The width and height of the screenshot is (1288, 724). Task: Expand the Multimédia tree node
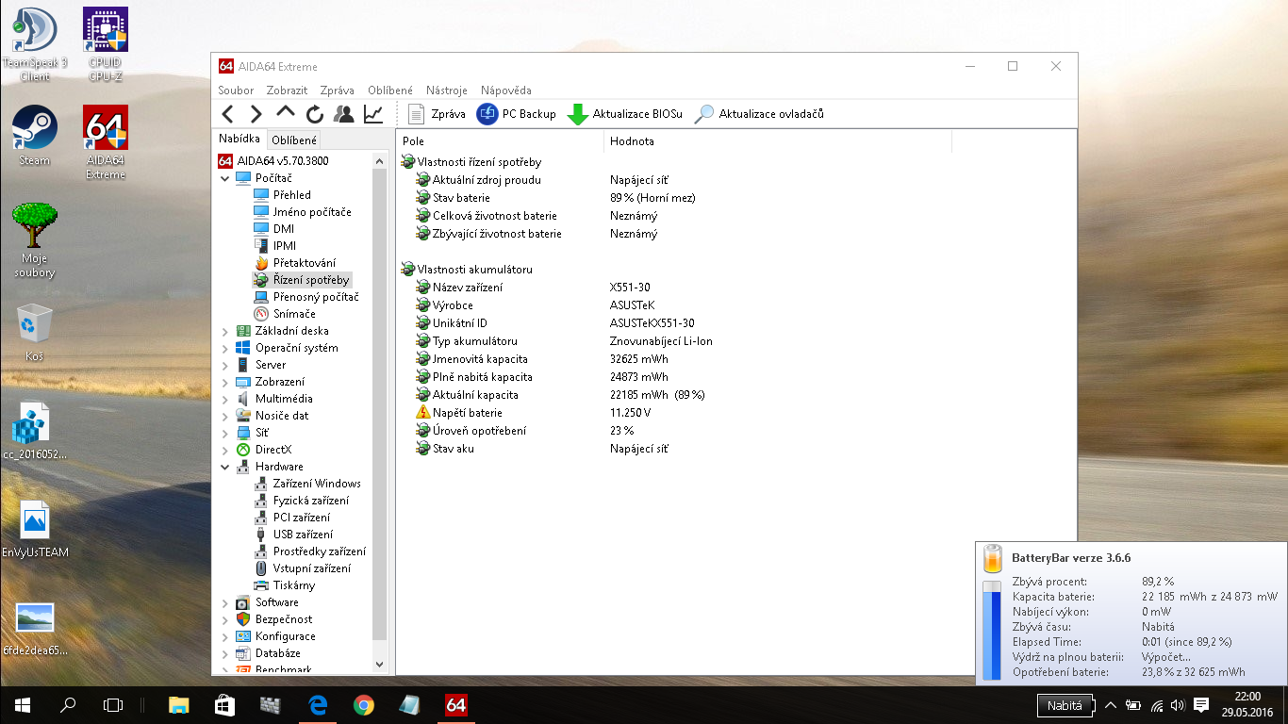pyautogui.click(x=225, y=399)
